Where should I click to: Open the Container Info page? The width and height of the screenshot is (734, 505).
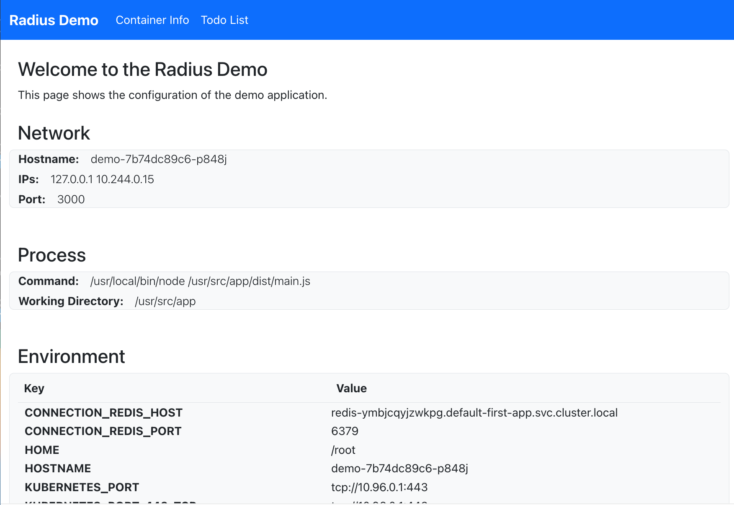(152, 20)
